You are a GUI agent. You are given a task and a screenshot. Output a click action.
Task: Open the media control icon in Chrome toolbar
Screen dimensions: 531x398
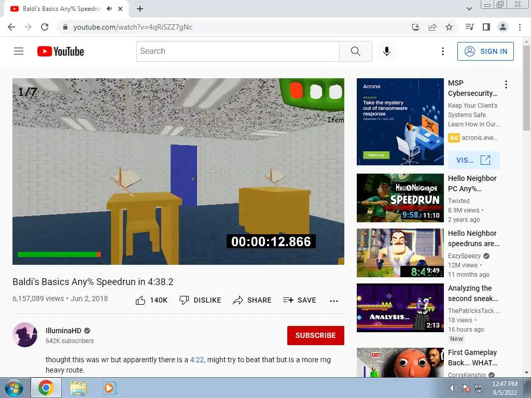(469, 27)
